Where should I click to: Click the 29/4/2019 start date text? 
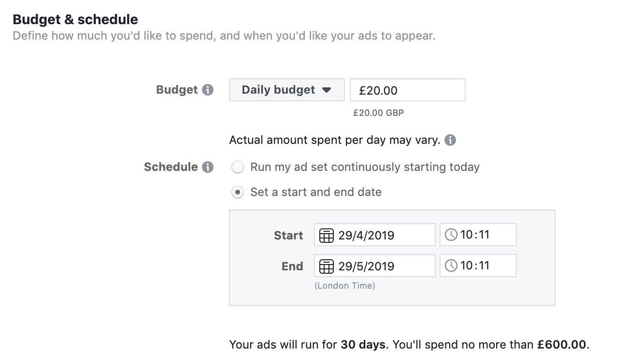pyautogui.click(x=366, y=235)
